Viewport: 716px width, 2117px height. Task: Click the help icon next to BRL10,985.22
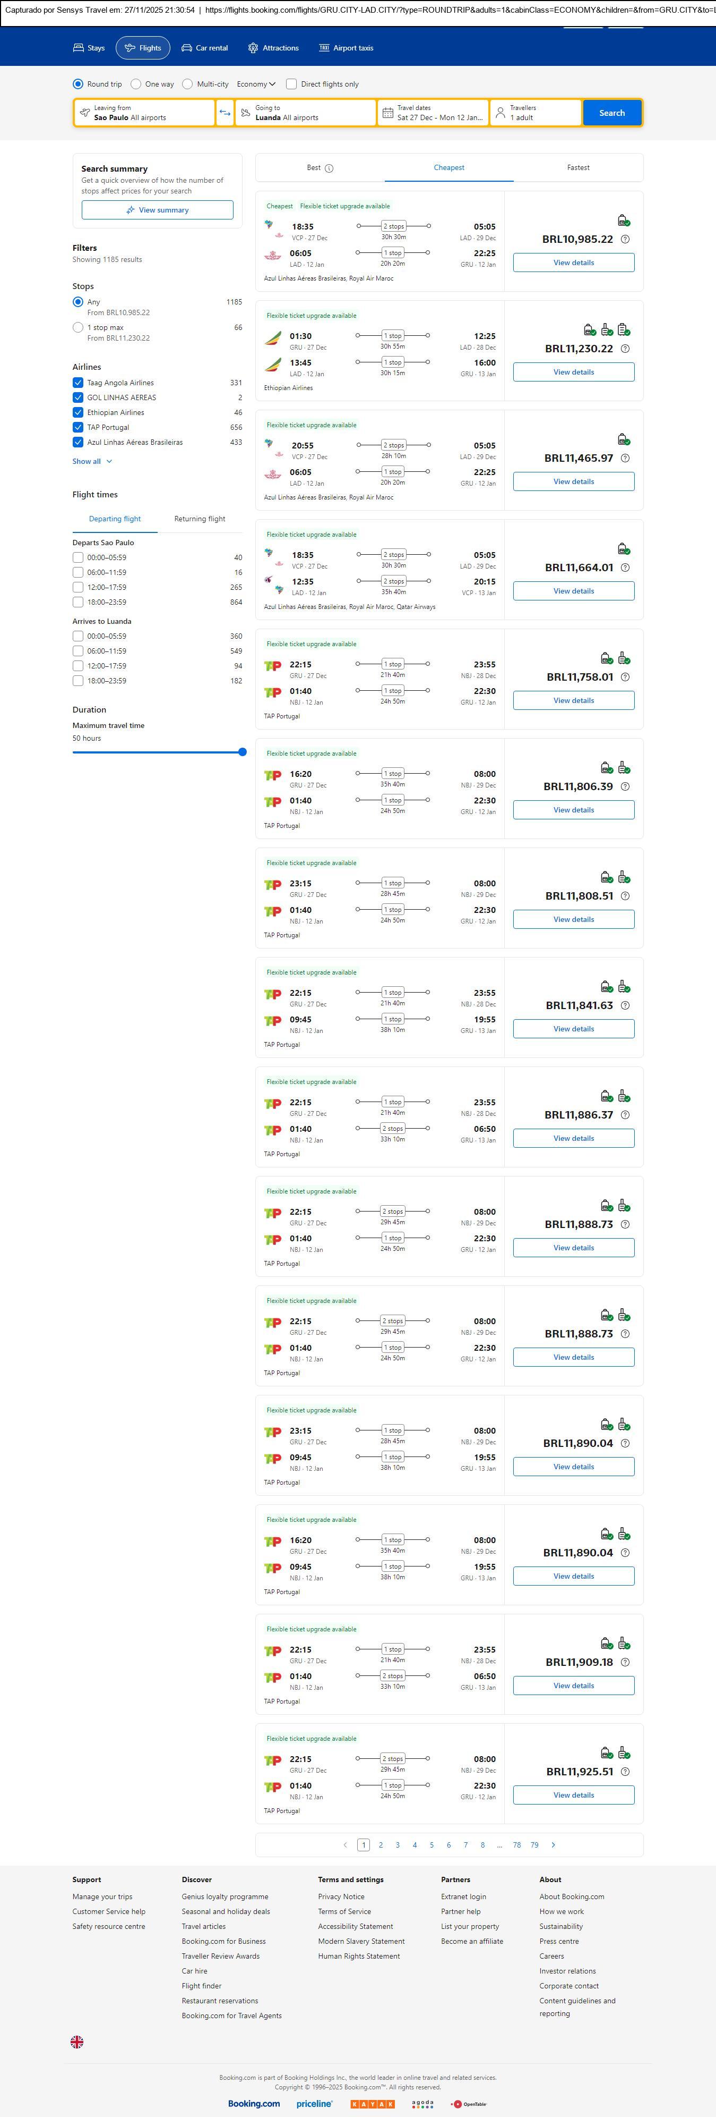625,239
